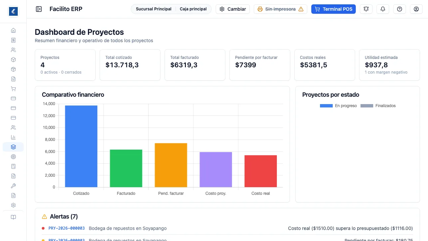Screen dimensions: 428x241
Task: Toggle the sidebar panel icon
Action: point(39,9)
